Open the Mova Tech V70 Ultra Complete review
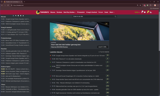160x96 pixels. 18,40
